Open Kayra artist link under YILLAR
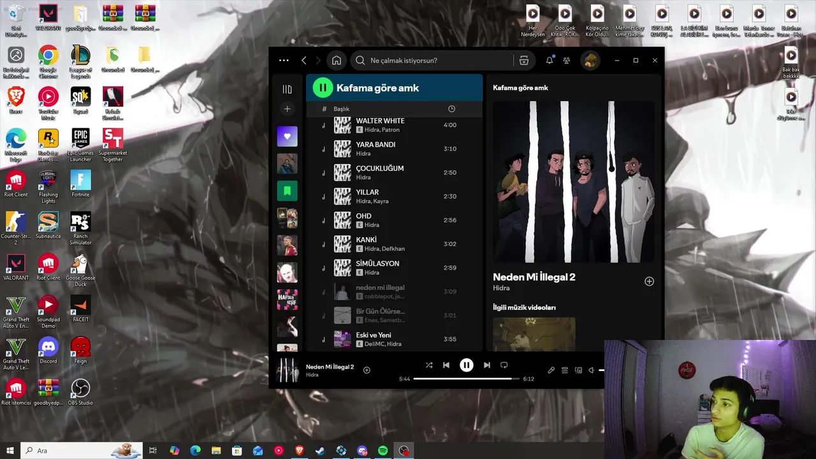 (x=381, y=201)
